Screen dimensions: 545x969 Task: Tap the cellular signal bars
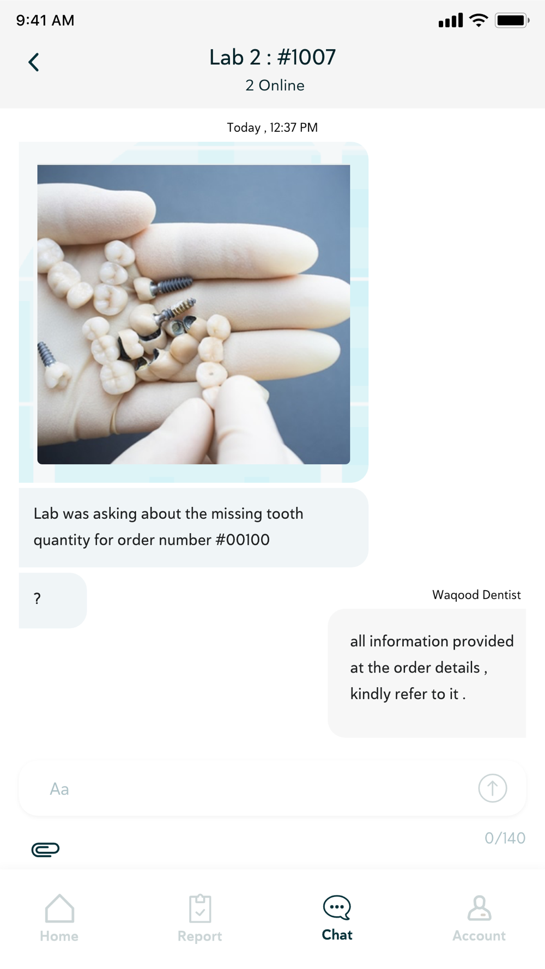tap(451, 21)
